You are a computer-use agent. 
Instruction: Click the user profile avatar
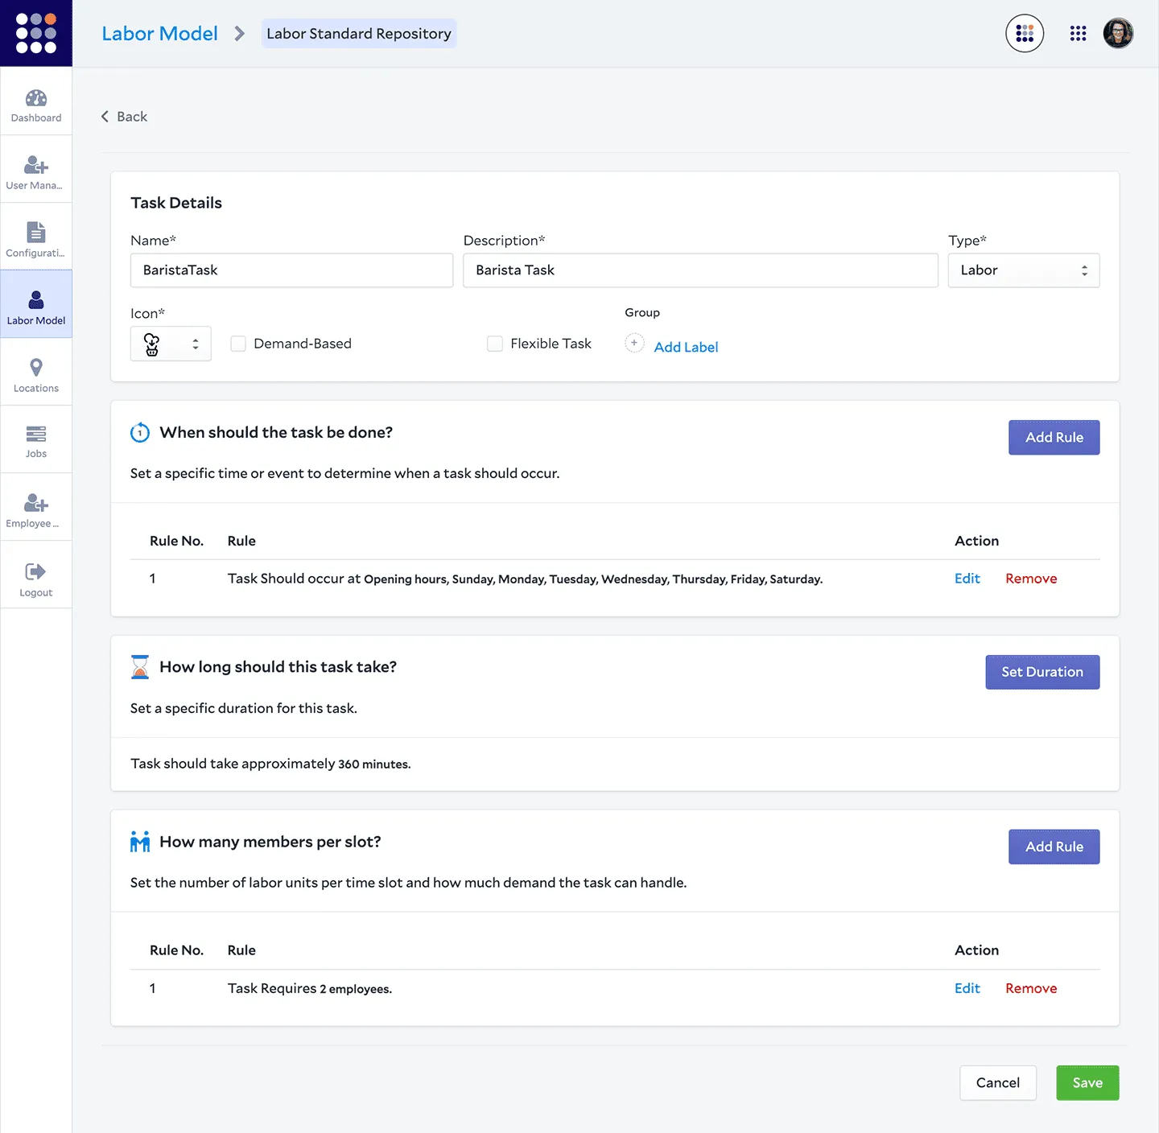[1118, 33]
